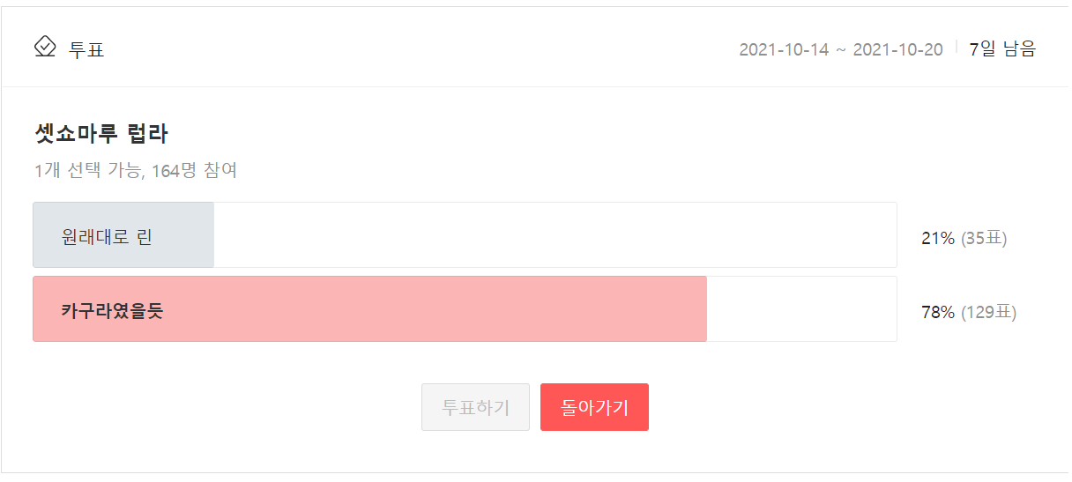Click the 164명 참여 participant count

pyautogui.click(x=195, y=170)
